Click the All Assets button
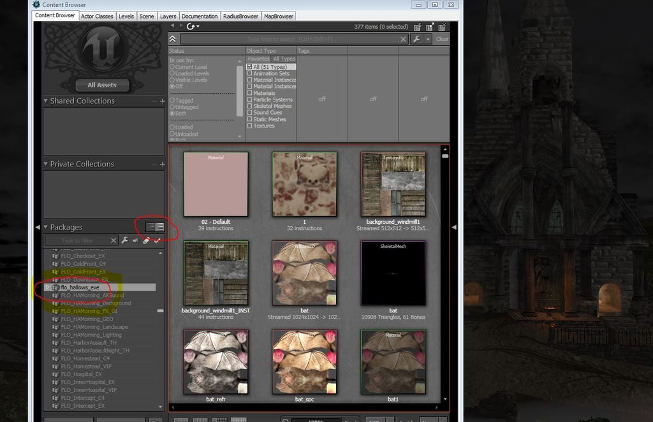Image resolution: width=653 pixels, height=422 pixels. click(x=102, y=85)
